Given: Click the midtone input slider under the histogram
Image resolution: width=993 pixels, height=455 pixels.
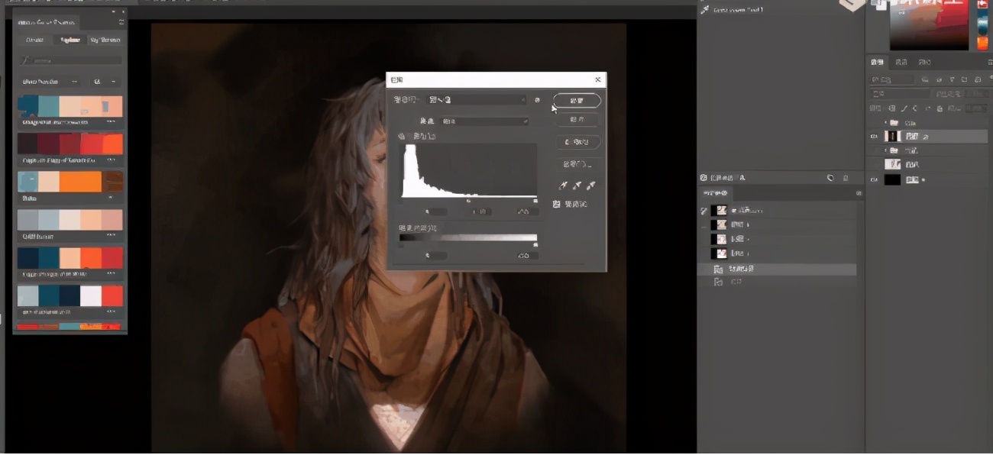Looking at the screenshot, I should point(469,201).
